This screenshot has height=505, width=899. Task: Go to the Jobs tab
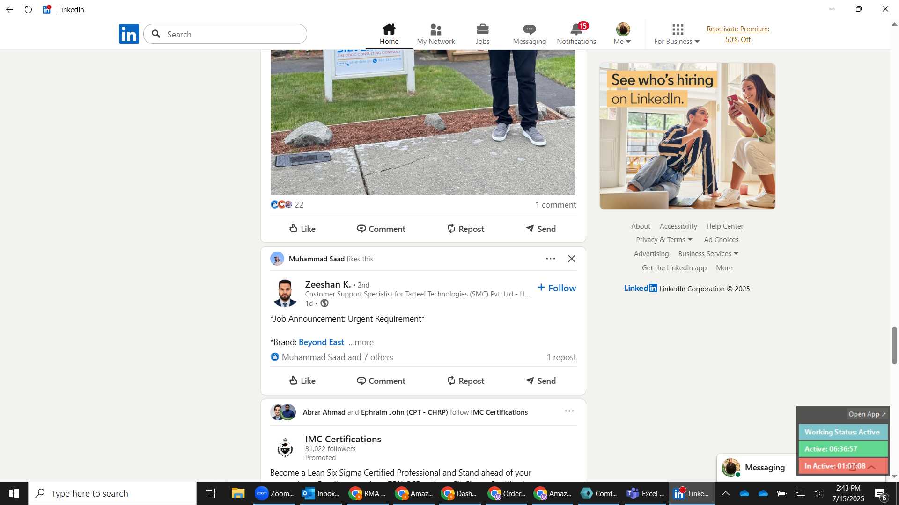coord(483,34)
